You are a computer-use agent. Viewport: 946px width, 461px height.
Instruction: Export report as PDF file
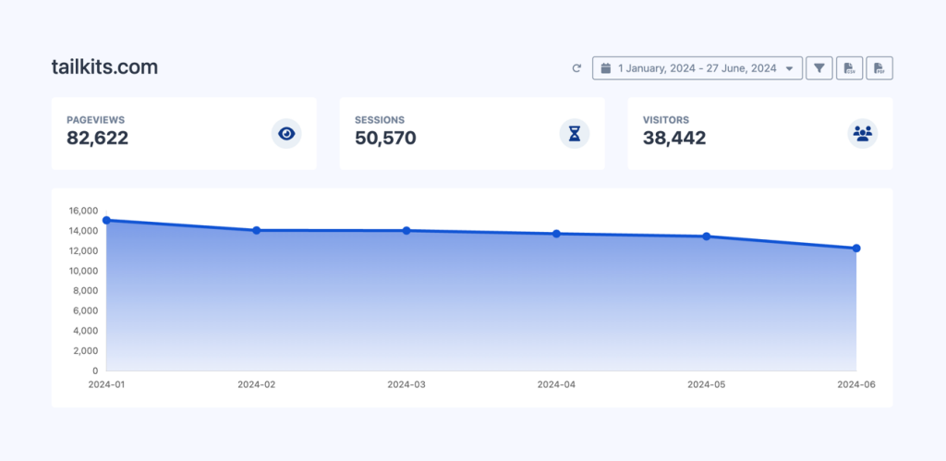click(x=879, y=68)
